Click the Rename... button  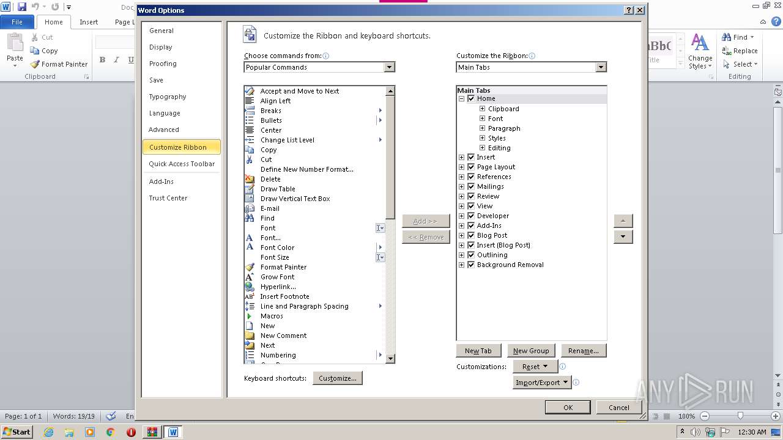click(x=584, y=351)
